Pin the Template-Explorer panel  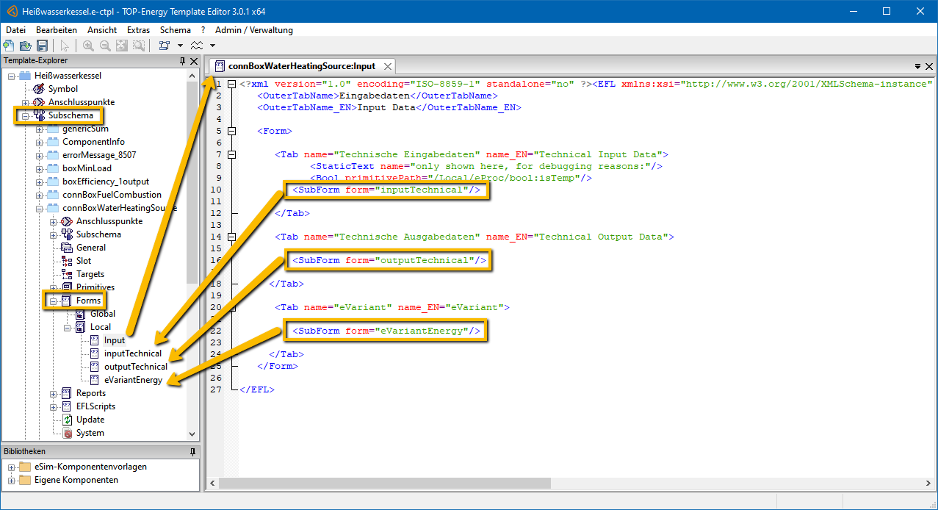coord(183,61)
